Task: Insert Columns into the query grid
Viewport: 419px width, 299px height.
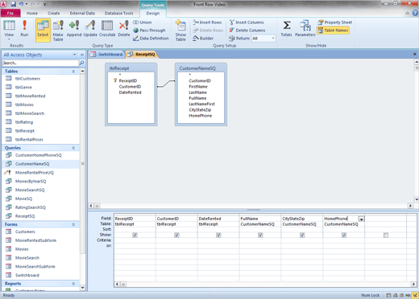Action: (247, 23)
